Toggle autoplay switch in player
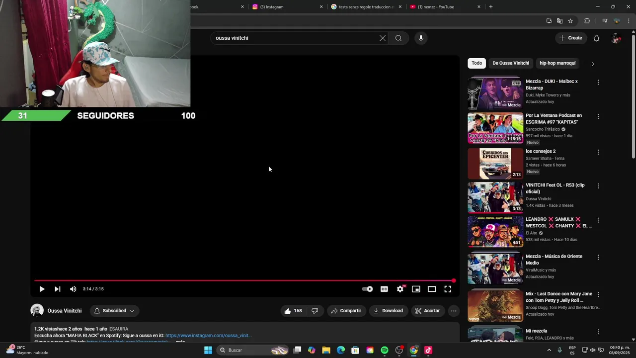The image size is (636, 358). (x=367, y=289)
